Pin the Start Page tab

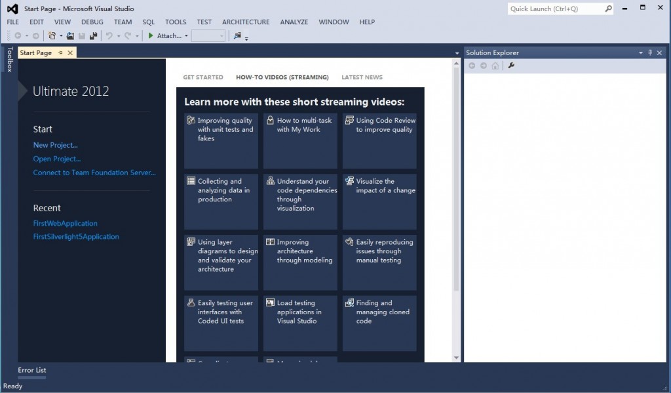60,52
